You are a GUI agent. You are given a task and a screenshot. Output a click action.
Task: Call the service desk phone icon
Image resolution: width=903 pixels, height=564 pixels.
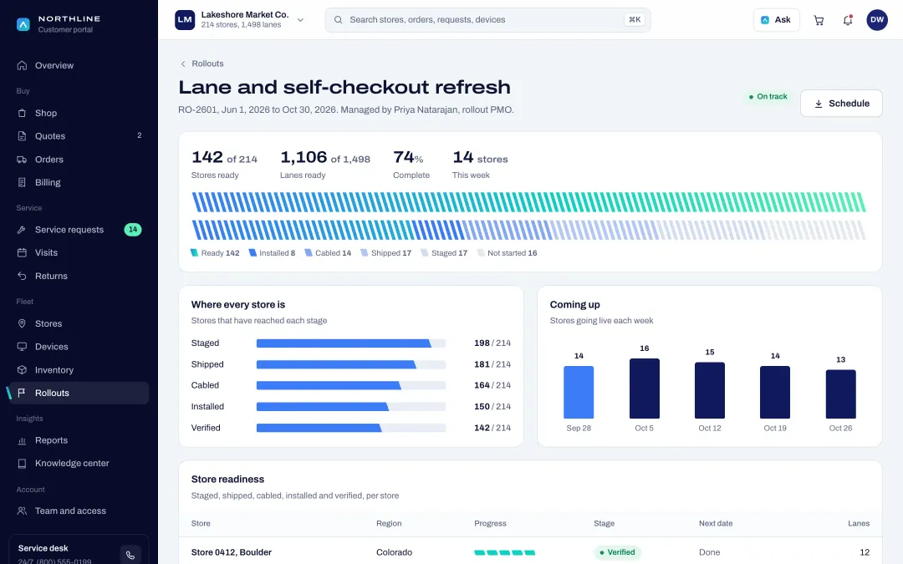click(130, 556)
